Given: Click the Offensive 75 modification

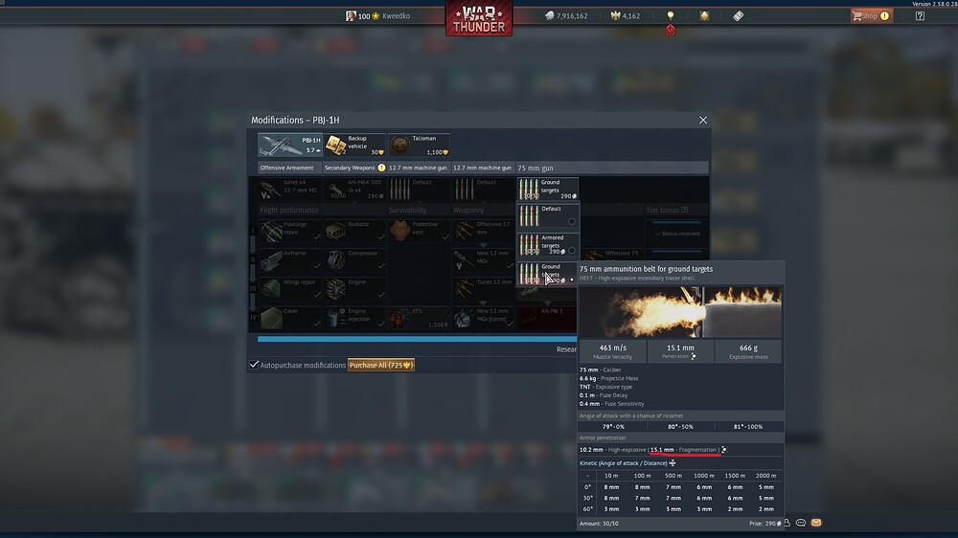Looking at the screenshot, I should click(611, 256).
